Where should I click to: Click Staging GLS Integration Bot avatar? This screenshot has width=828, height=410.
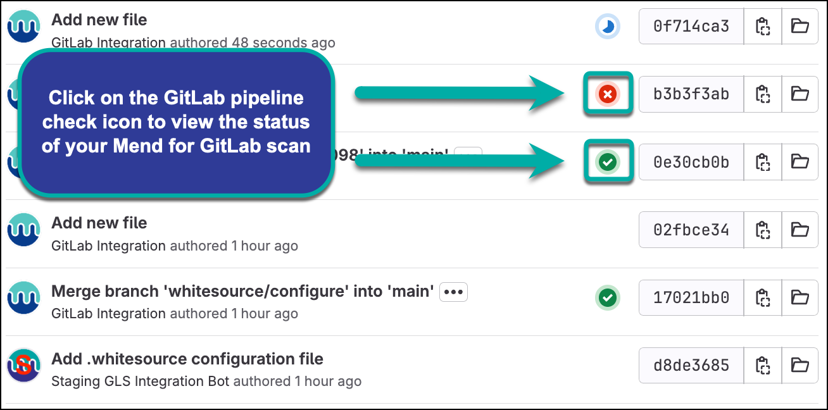pyautogui.click(x=24, y=365)
